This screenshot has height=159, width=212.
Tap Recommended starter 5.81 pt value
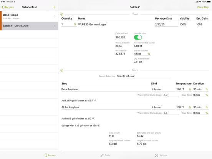point(138,46)
